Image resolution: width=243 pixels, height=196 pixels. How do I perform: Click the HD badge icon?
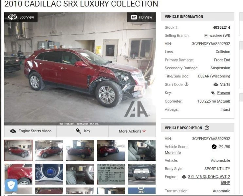coord(134,17)
